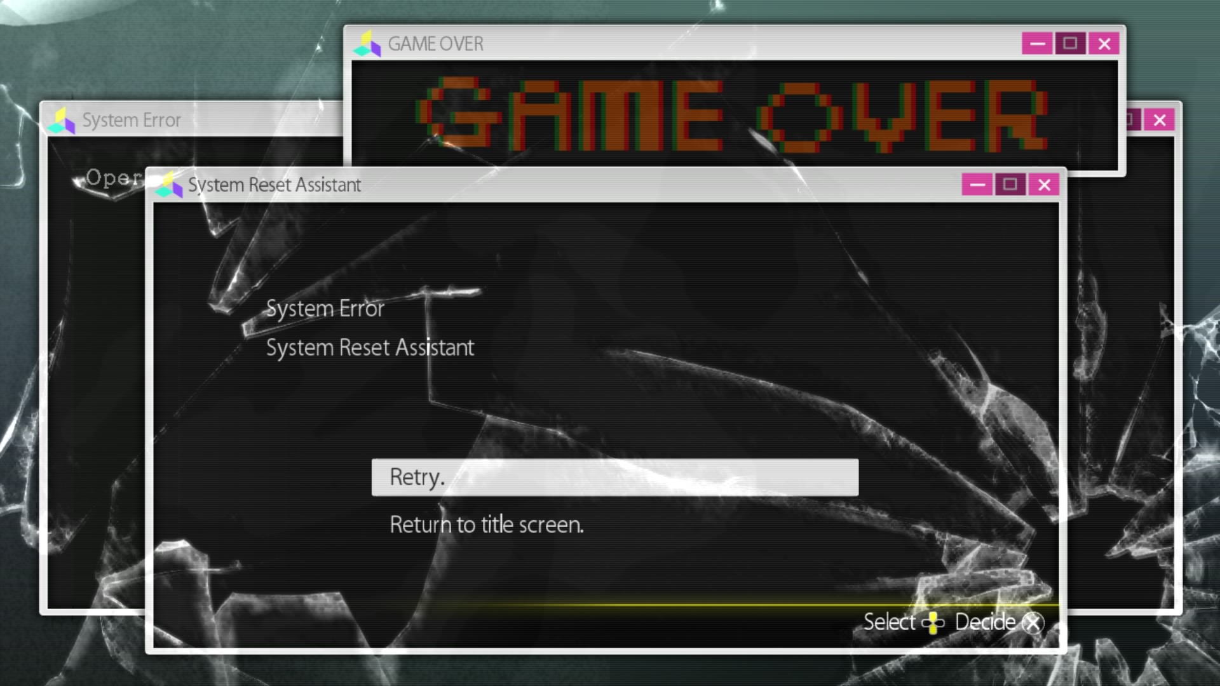Choose Return to title screen

[486, 525]
